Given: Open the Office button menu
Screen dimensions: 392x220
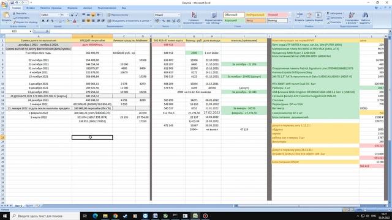Looking at the screenshot, I should point(4,5).
